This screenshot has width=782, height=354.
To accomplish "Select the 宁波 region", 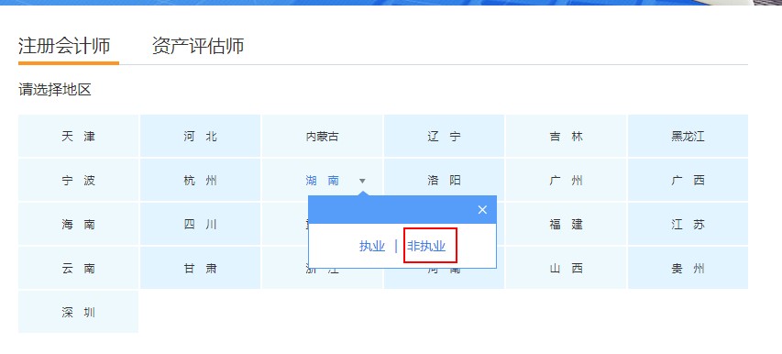I will pos(78,180).
